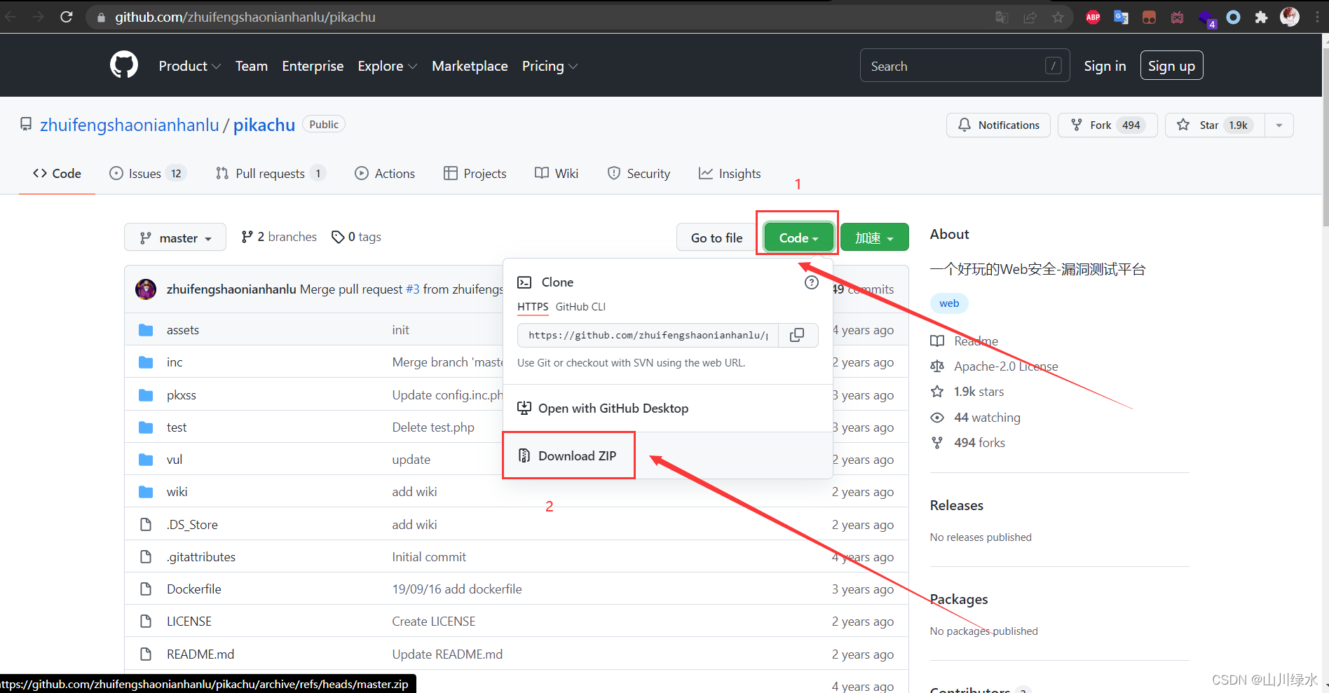Open the pkxss folder
Screen dimensions: 1329x693
click(182, 395)
